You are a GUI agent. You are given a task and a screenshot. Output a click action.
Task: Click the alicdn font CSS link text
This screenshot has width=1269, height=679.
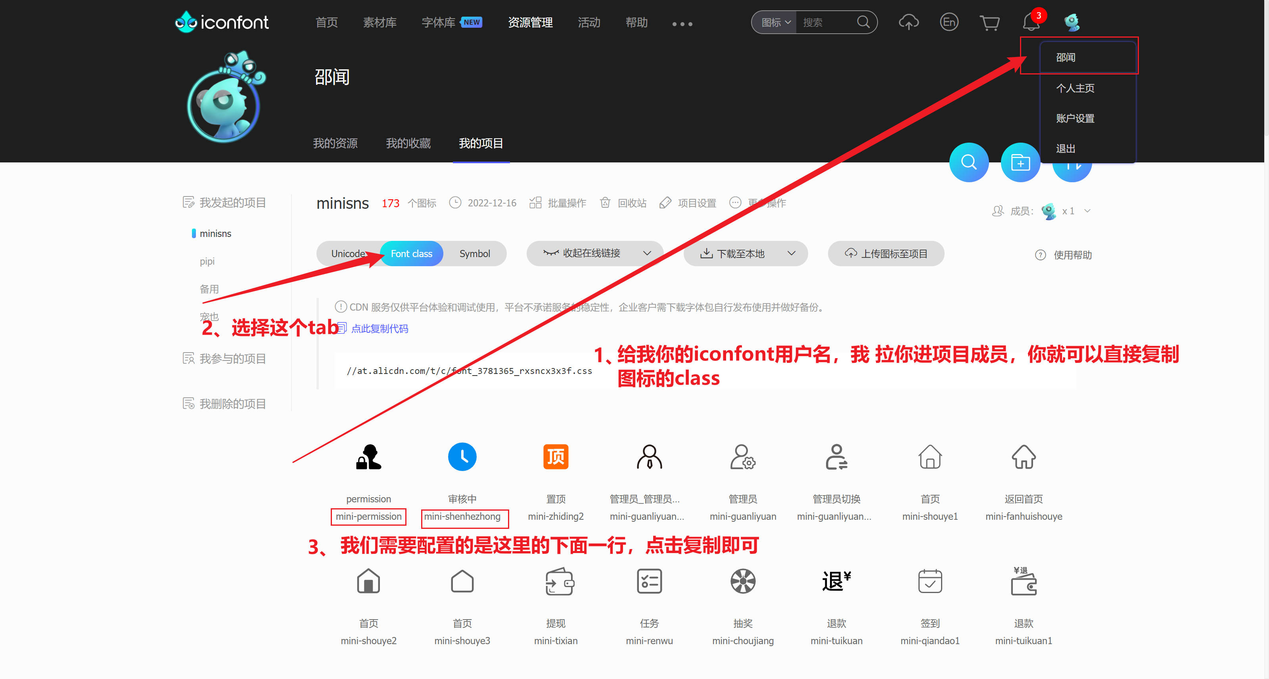pyautogui.click(x=469, y=370)
